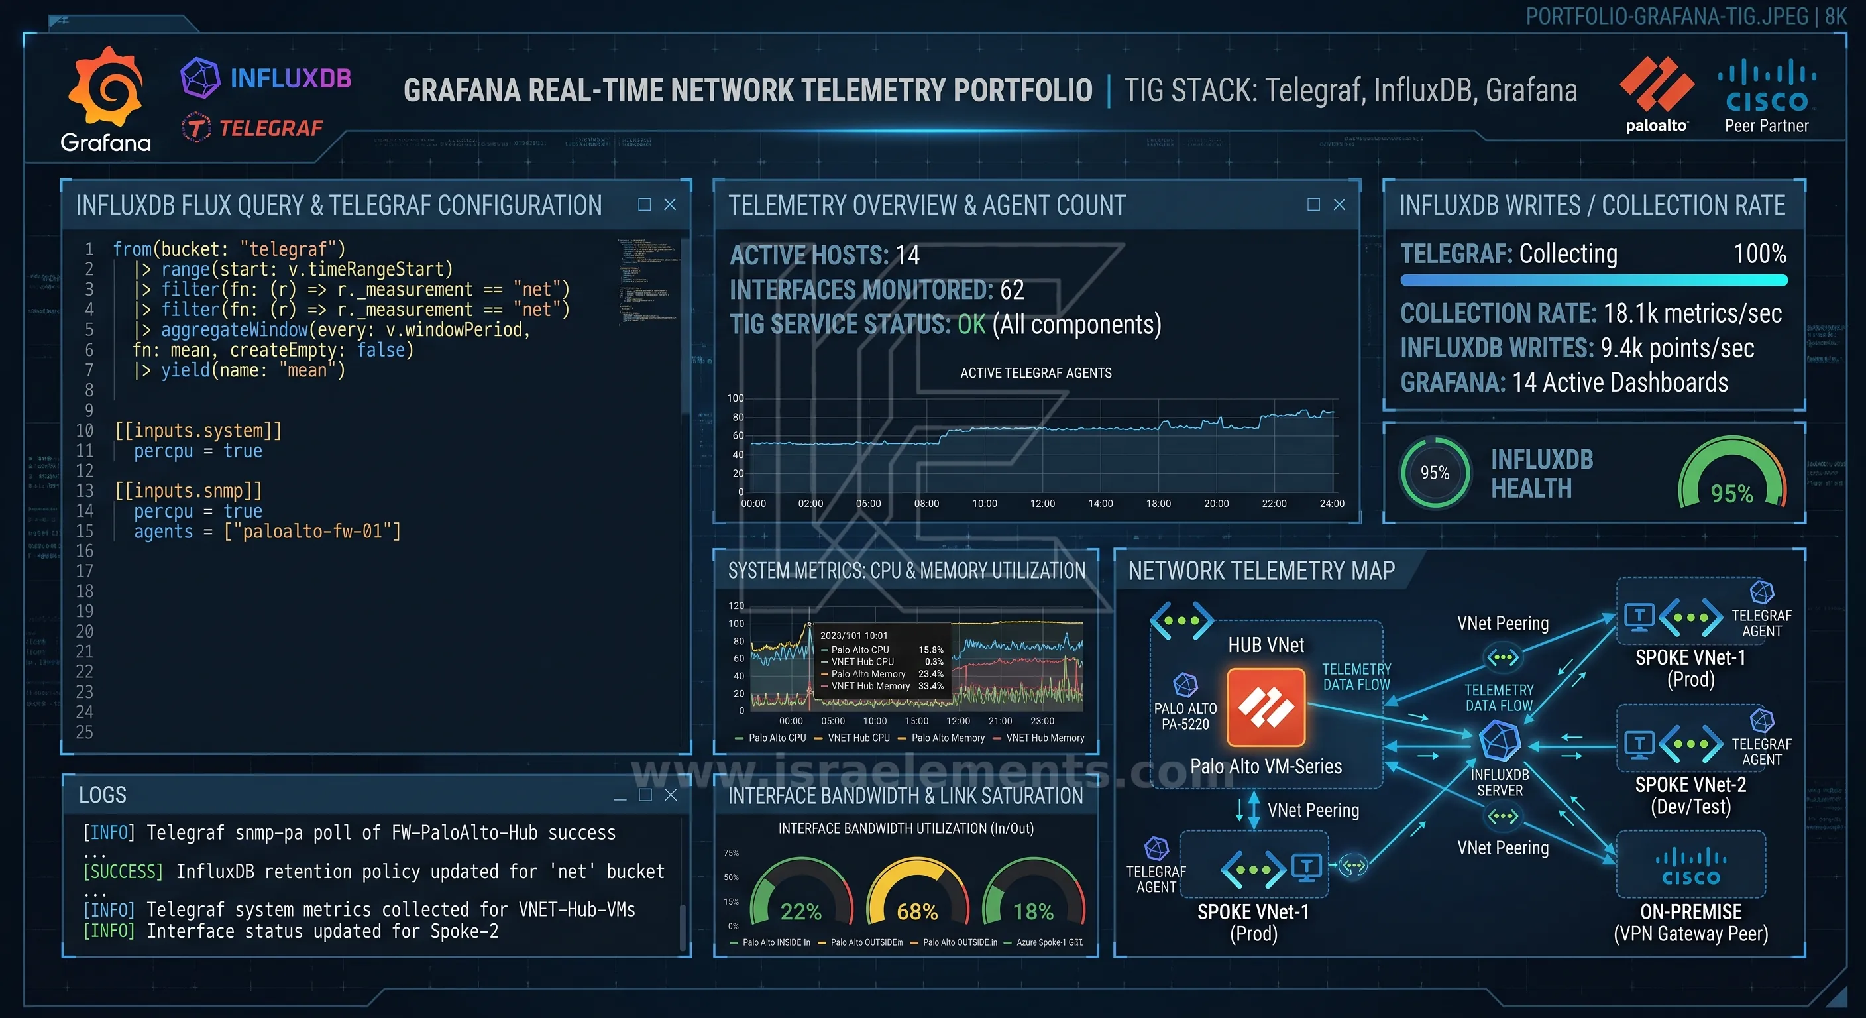Click 'INFLUXDB WRITES: 9.4k points/sec'
The image size is (1866, 1018).
[x=1577, y=348]
